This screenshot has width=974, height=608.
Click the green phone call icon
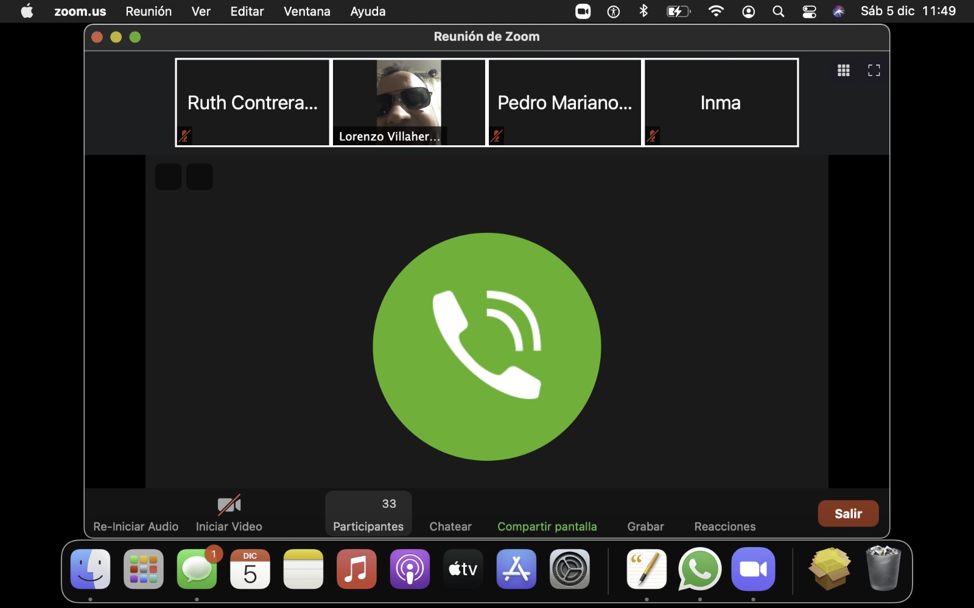coord(487,347)
